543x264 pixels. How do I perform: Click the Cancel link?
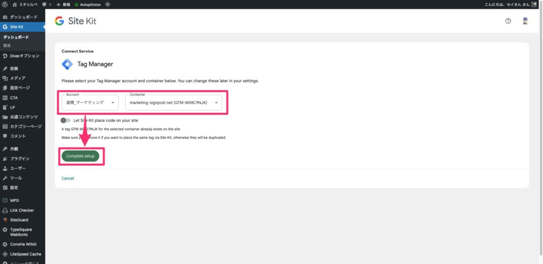pos(67,178)
